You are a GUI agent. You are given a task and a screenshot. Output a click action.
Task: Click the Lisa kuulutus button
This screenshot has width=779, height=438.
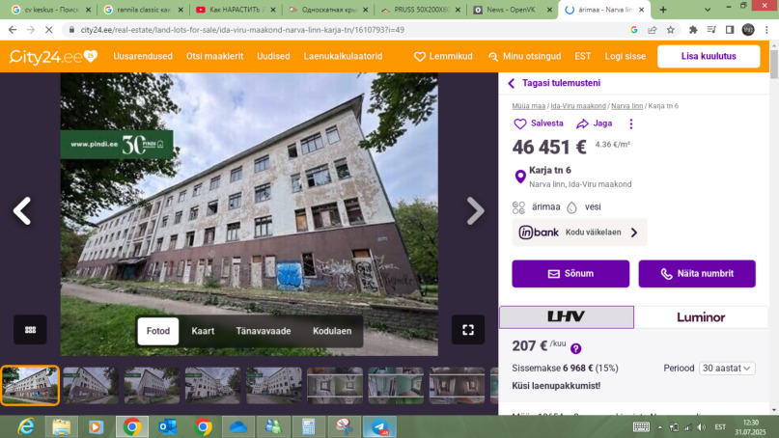point(709,57)
